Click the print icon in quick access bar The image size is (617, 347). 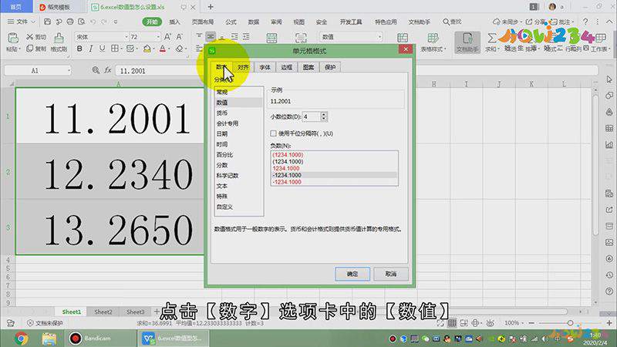click(70, 22)
